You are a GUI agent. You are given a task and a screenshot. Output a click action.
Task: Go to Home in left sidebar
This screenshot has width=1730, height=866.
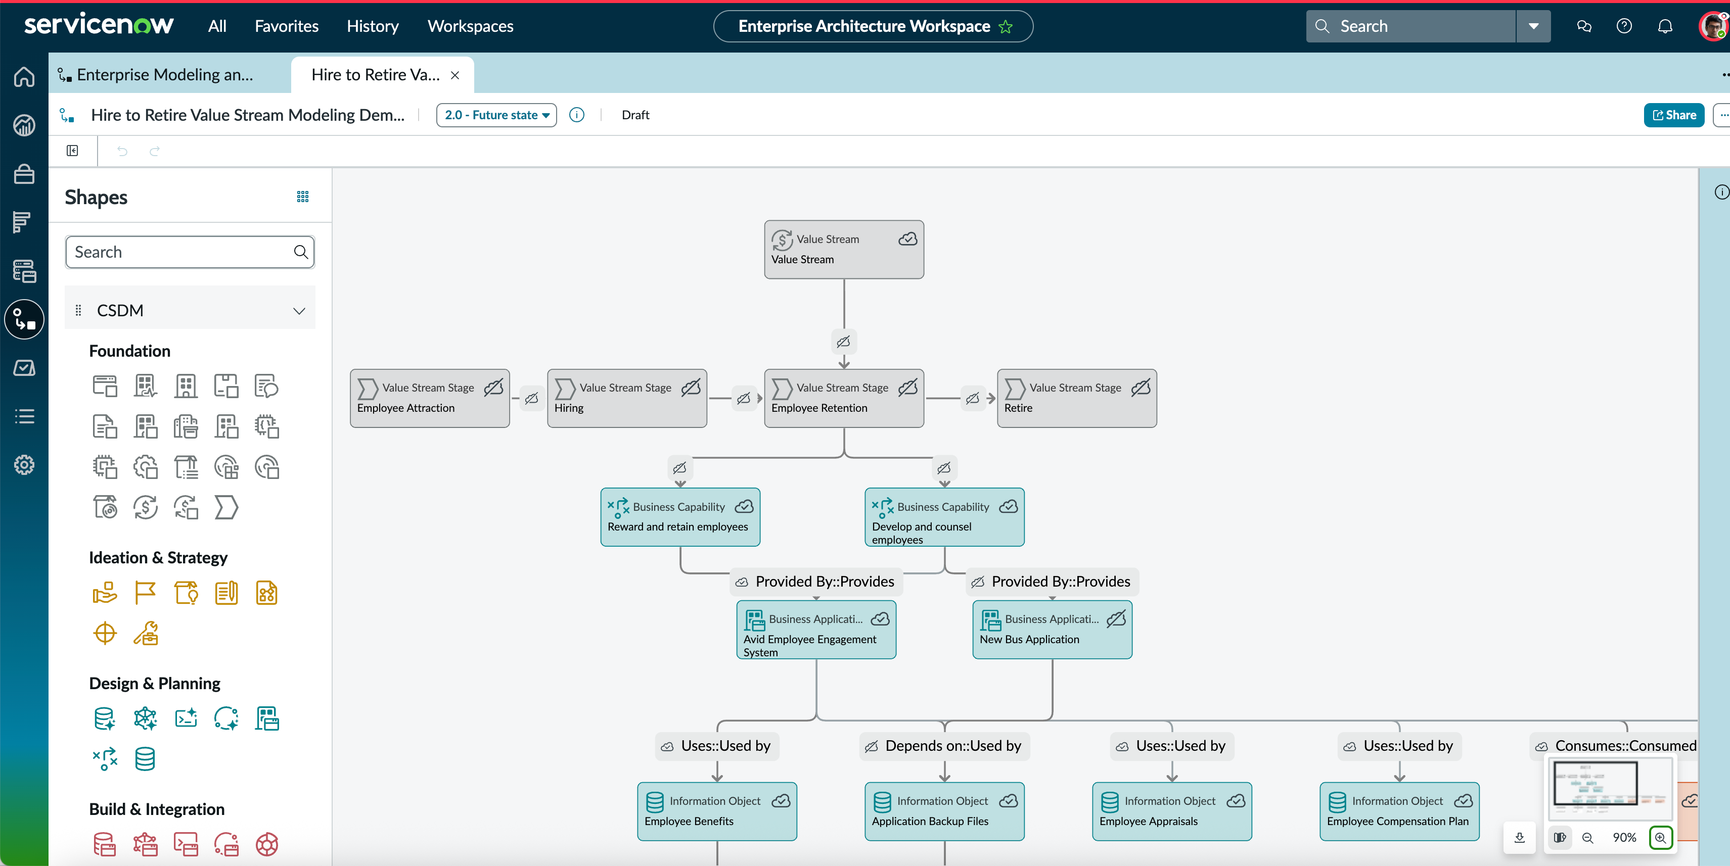tap(24, 77)
